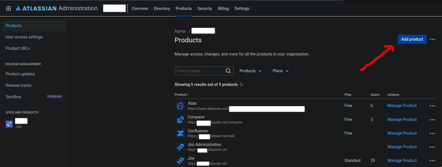Click Manage Product for Jira Administration
Image resolution: width=442 pixels, height=167 pixels.
point(402,147)
